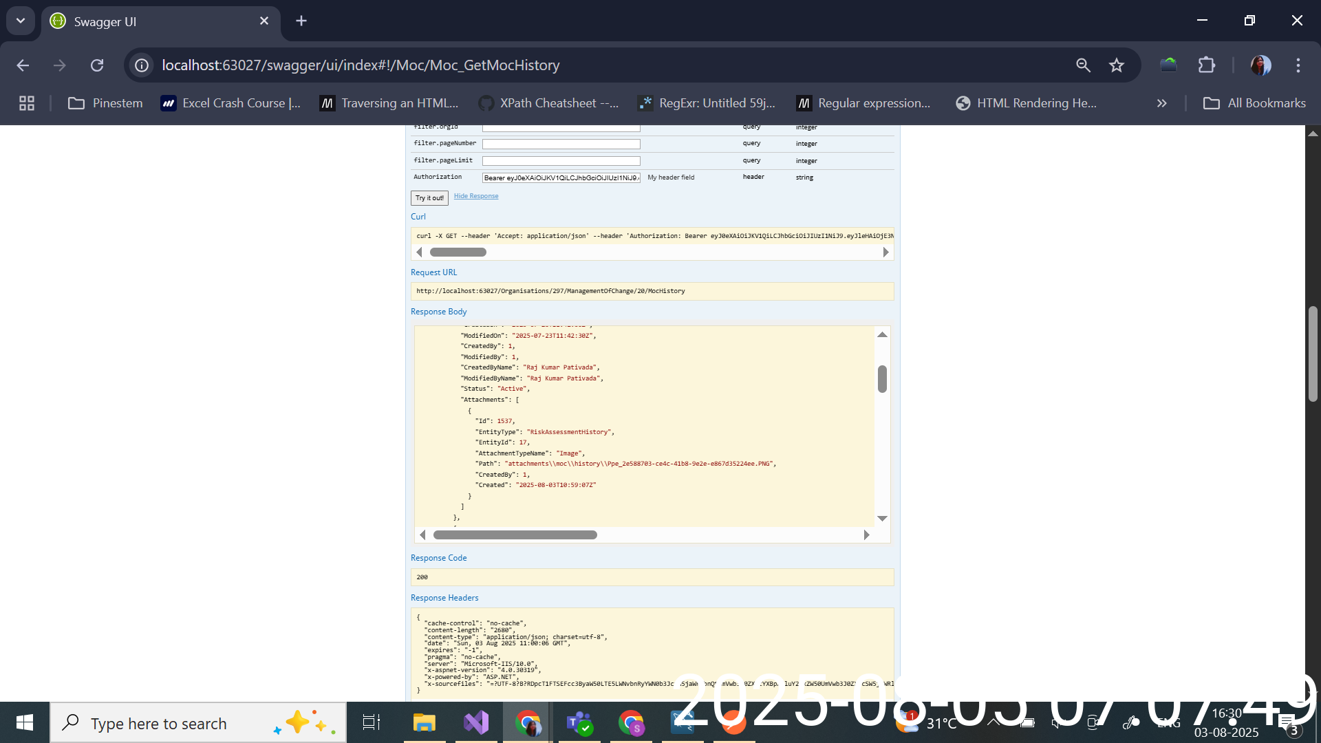Image resolution: width=1321 pixels, height=743 pixels.
Task: View site information icon
Action: 142,65
